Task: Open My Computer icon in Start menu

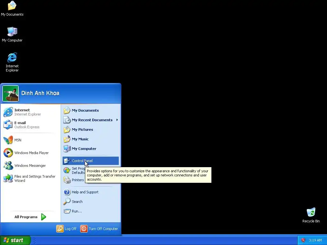Action: [x=67, y=149]
